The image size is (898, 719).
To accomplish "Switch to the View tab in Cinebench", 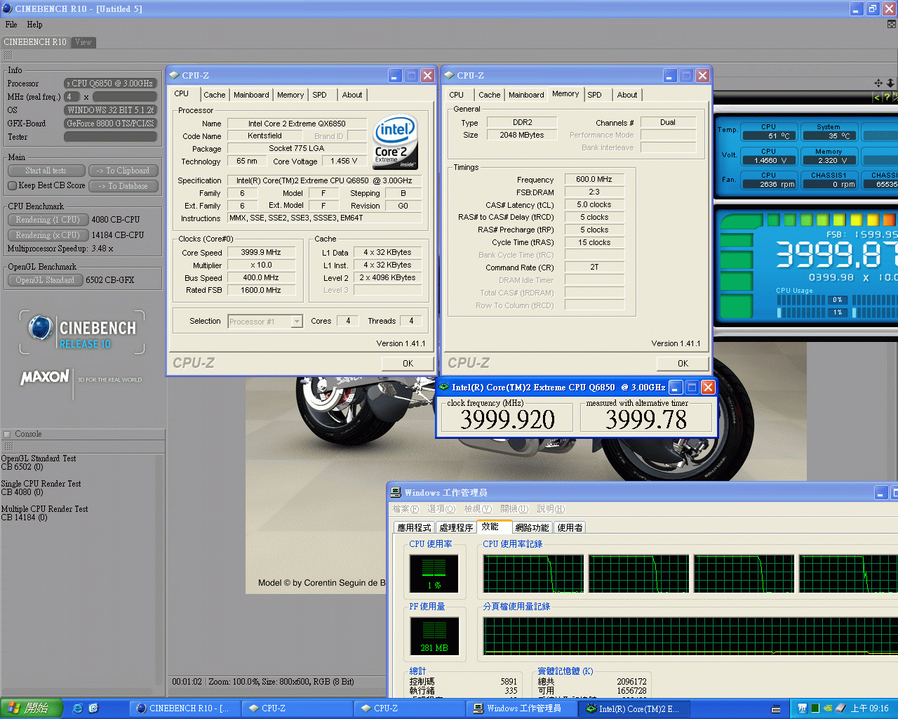I will 83,42.
